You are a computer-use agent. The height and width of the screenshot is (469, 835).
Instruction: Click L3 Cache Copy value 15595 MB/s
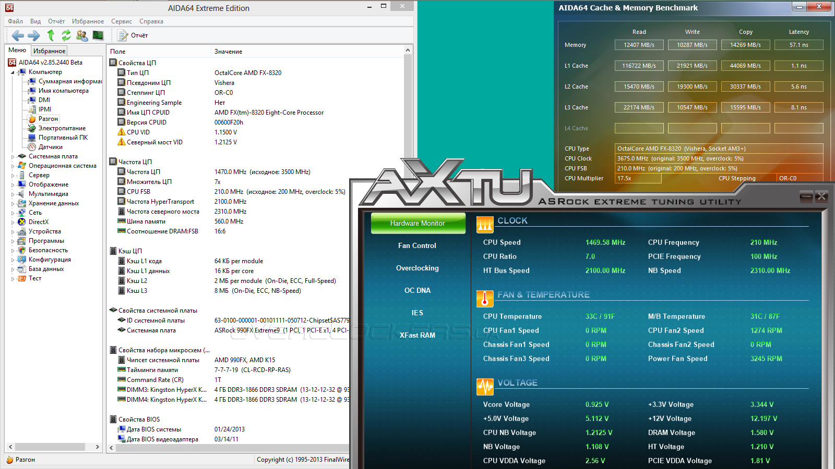coord(746,107)
